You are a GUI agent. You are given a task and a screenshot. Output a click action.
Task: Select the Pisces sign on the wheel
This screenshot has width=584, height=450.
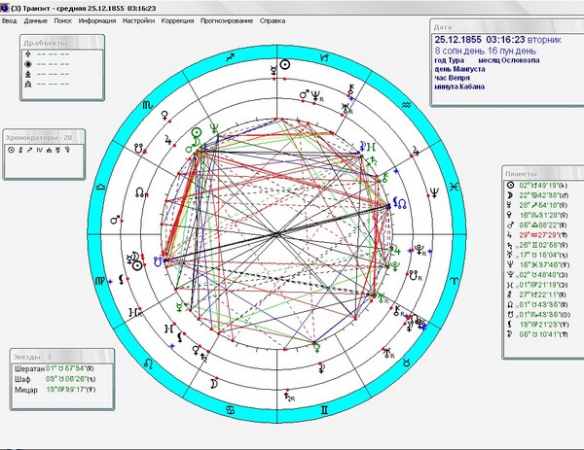454,187
